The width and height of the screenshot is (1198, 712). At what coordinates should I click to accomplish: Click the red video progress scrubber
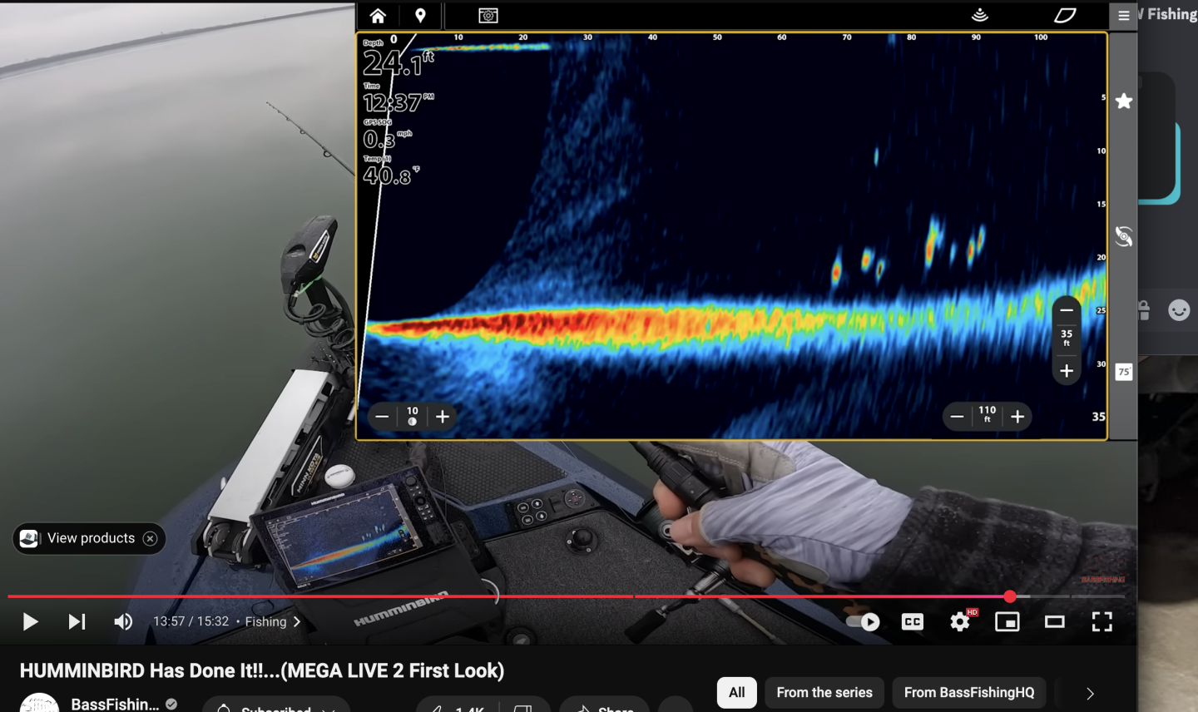click(x=1010, y=596)
